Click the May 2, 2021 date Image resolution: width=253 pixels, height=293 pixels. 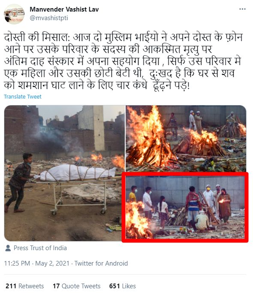point(52,263)
